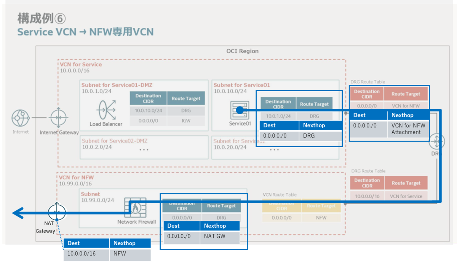
Task: Click the Network Firewall icon
Action: tap(135, 208)
